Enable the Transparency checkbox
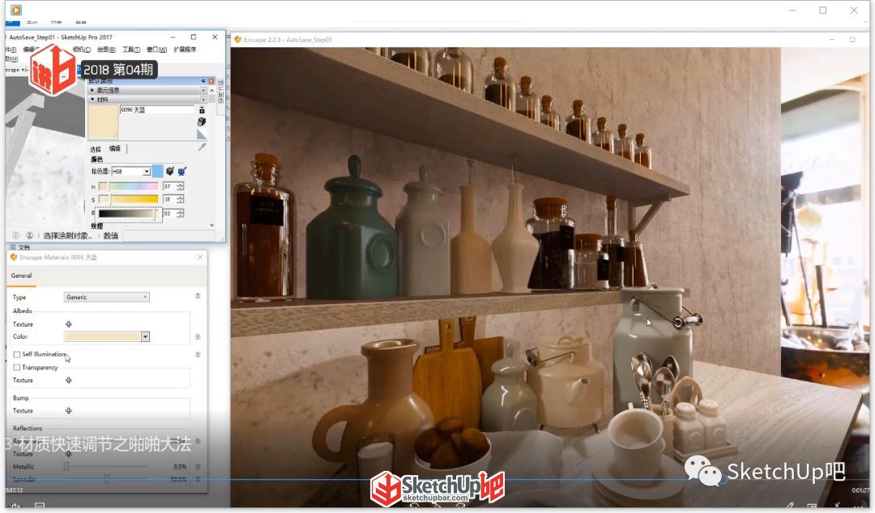The width and height of the screenshot is (875, 513). point(17,367)
